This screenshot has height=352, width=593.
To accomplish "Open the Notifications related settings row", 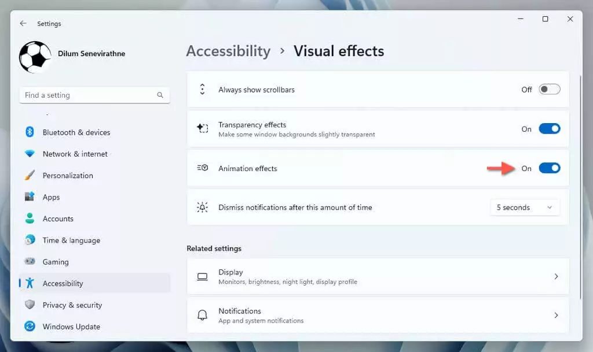I will 378,315.
